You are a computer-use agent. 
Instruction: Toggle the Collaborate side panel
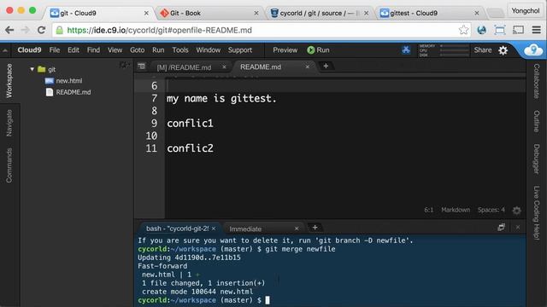(x=537, y=81)
